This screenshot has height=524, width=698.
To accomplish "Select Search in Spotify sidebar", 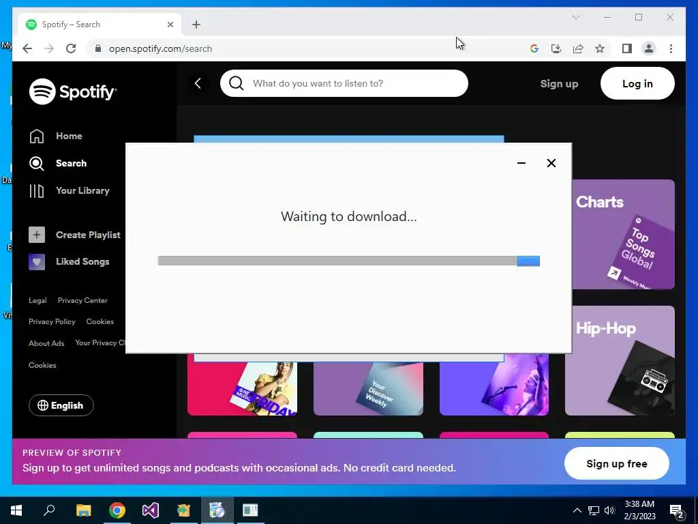I will [71, 163].
